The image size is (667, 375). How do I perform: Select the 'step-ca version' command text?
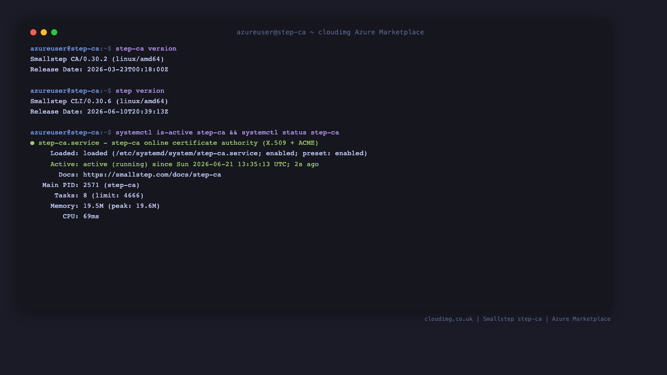coord(146,48)
